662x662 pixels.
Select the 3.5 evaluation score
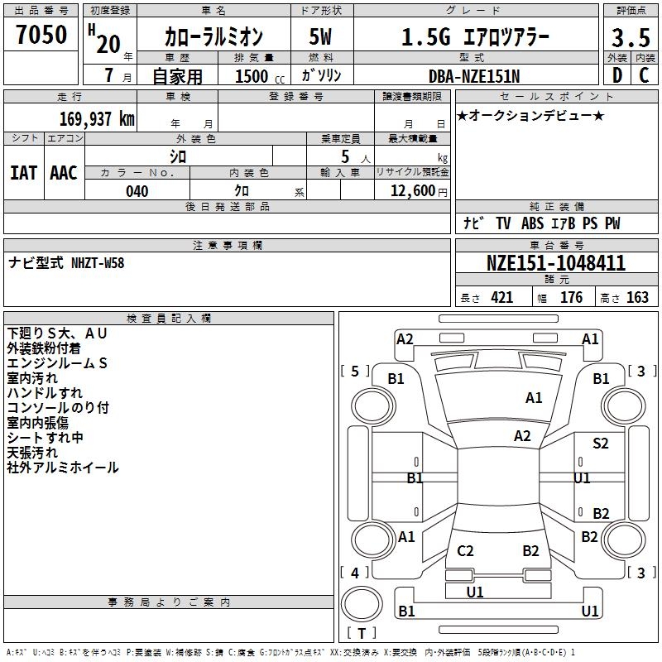pos(631,37)
